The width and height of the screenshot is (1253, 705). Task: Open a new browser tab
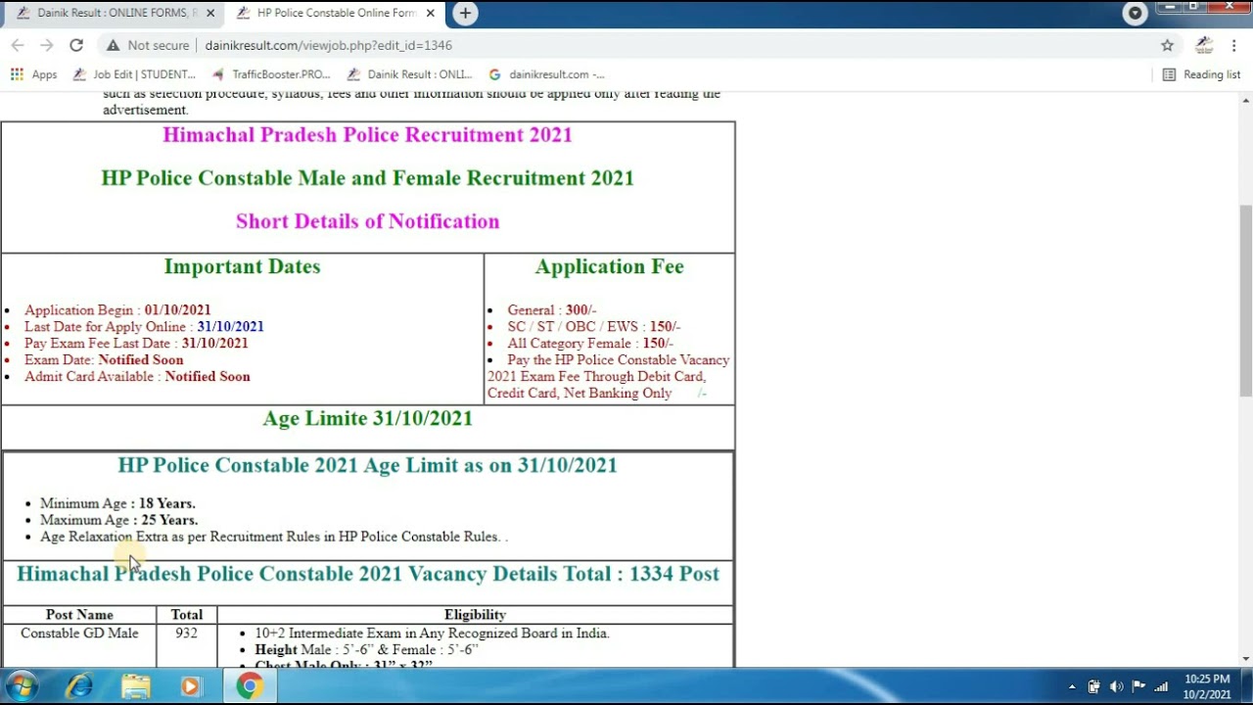pyautogui.click(x=465, y=13)
